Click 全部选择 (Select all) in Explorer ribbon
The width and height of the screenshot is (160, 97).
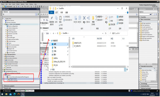120,17
